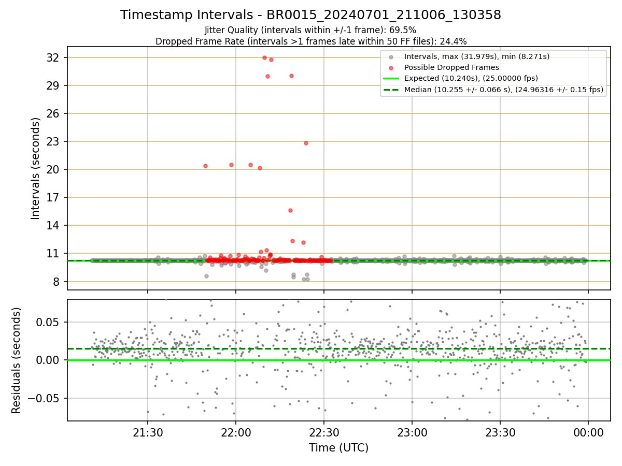Click the red legend marker for Dropped Frames
This screenshot has width=622, height=466.
(x=390, y=68)
